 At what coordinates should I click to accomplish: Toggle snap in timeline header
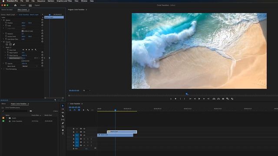coord(75,110)
